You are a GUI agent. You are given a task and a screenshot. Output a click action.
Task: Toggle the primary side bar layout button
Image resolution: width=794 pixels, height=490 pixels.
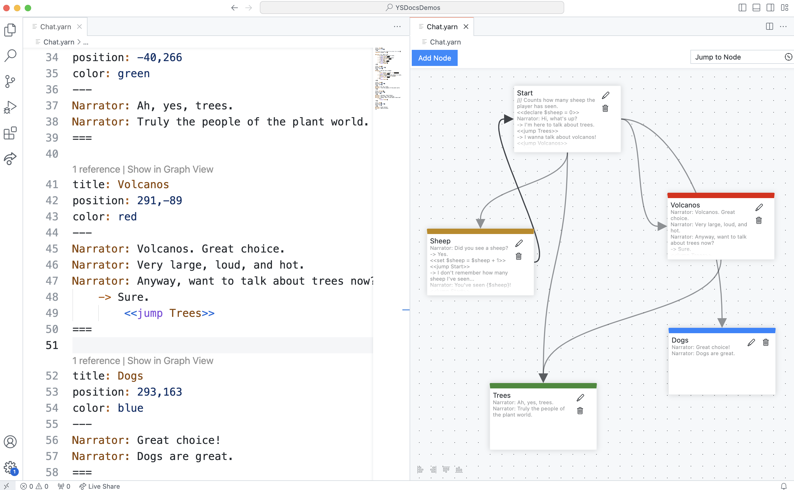(742, 8)
